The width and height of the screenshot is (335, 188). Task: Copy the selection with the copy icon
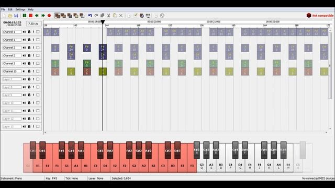pyautogui.click(x=103, y=16)
